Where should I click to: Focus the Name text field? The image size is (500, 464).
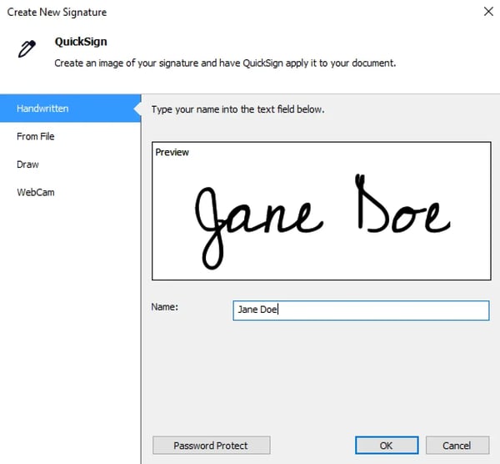pyautogui.click(x=361, y=310)
